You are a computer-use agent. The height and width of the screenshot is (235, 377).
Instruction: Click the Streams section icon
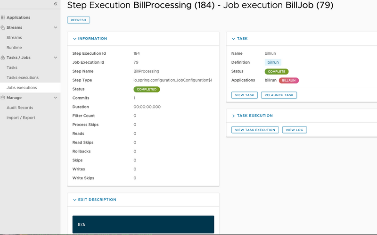point(3,27)
